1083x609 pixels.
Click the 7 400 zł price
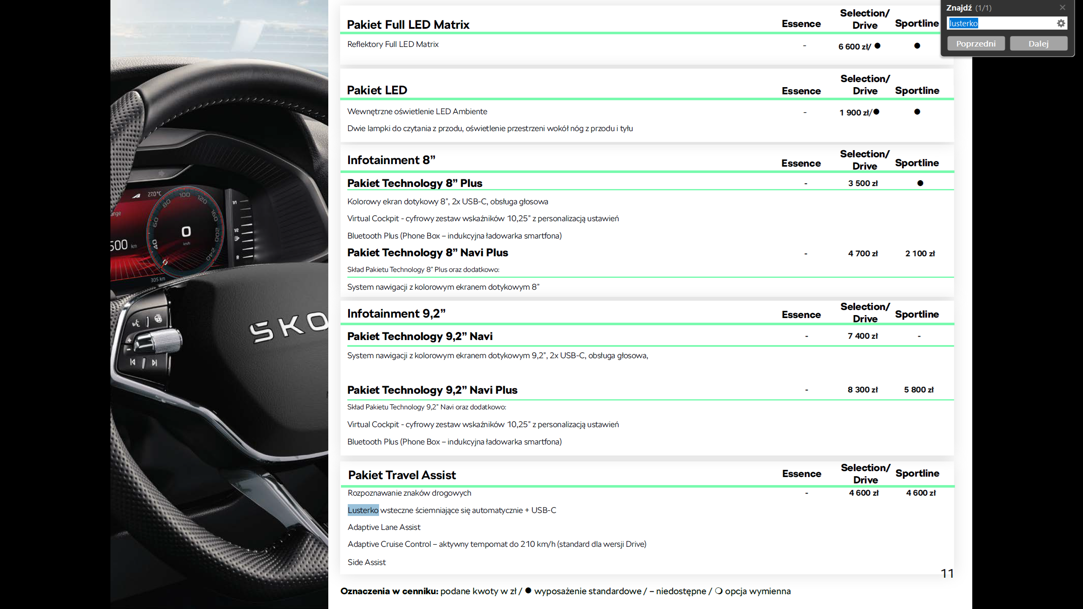coord(863,336)
